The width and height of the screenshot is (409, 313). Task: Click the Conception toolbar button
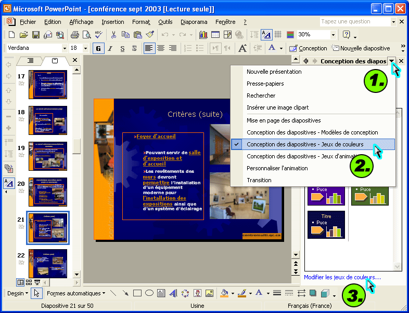pyautogui.click(x=308, y=48)
